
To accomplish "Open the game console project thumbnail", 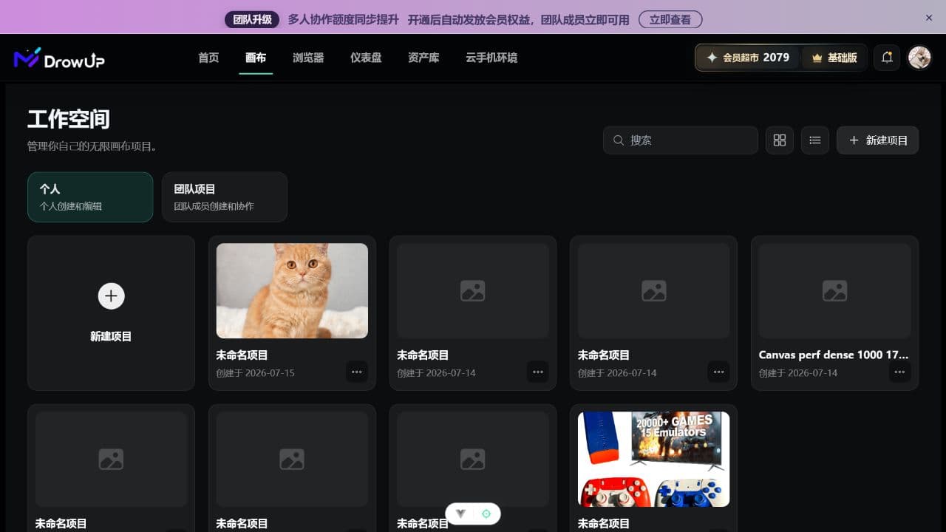I will point(653,459).
